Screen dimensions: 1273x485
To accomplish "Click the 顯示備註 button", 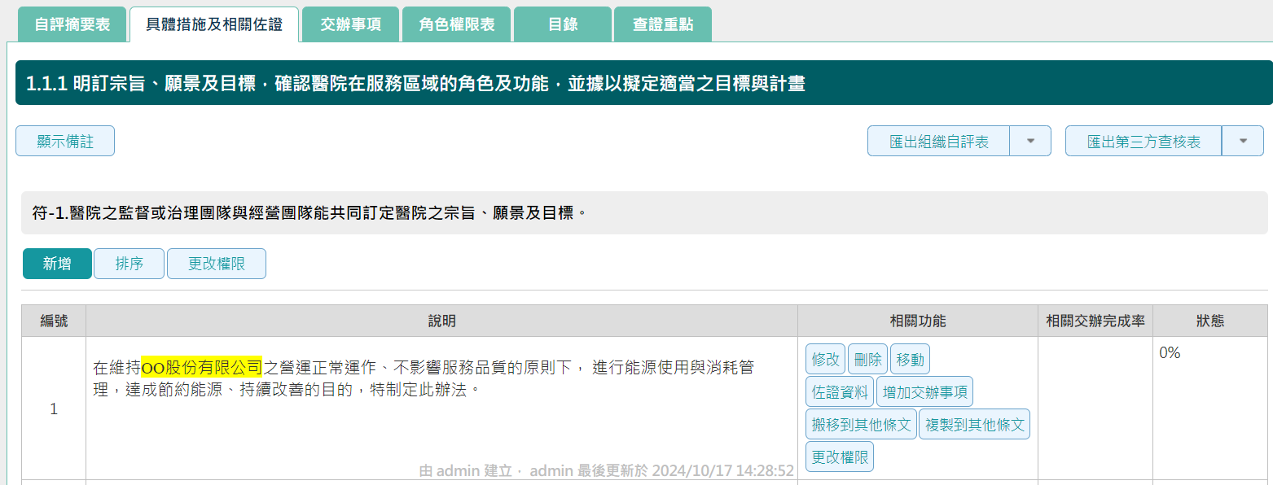I will pos(65,141).
